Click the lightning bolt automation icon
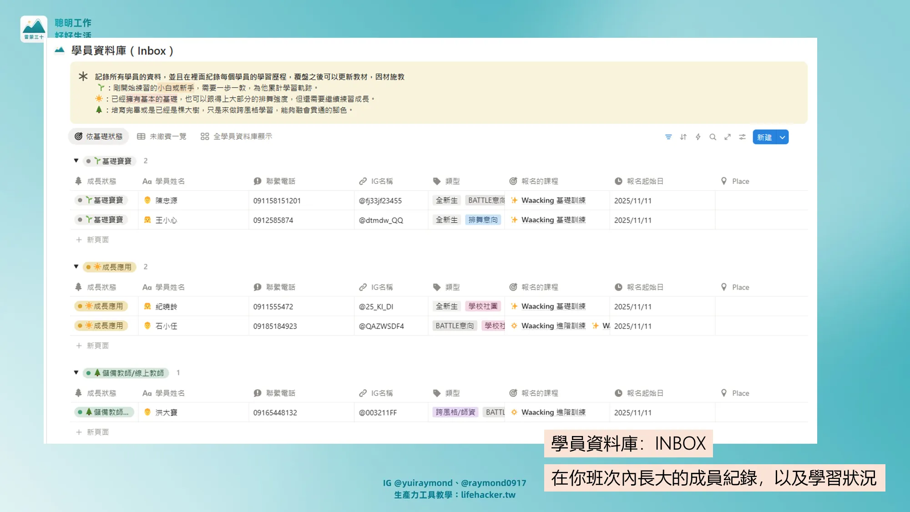Screen dimensions: 910x512 (x=698, y=137)
